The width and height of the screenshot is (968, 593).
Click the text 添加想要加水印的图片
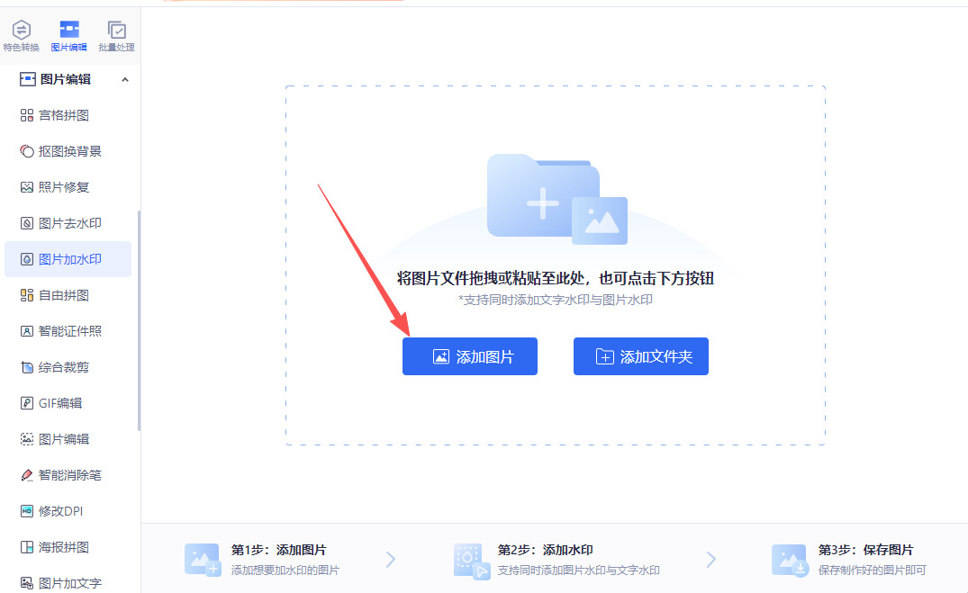click(285, 571)
